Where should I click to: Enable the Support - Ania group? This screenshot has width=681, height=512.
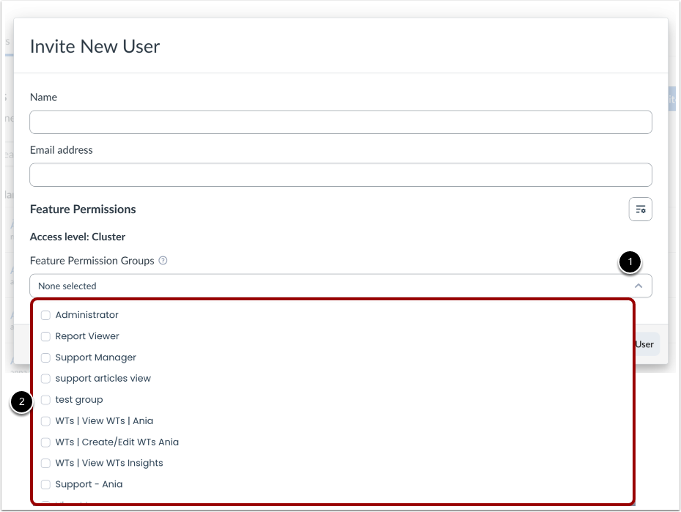(46, 484)
